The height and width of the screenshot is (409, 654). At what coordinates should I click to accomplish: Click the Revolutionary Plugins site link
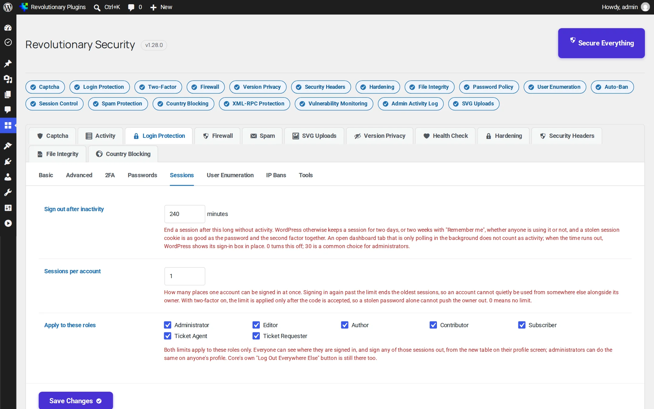pos(53,7)
